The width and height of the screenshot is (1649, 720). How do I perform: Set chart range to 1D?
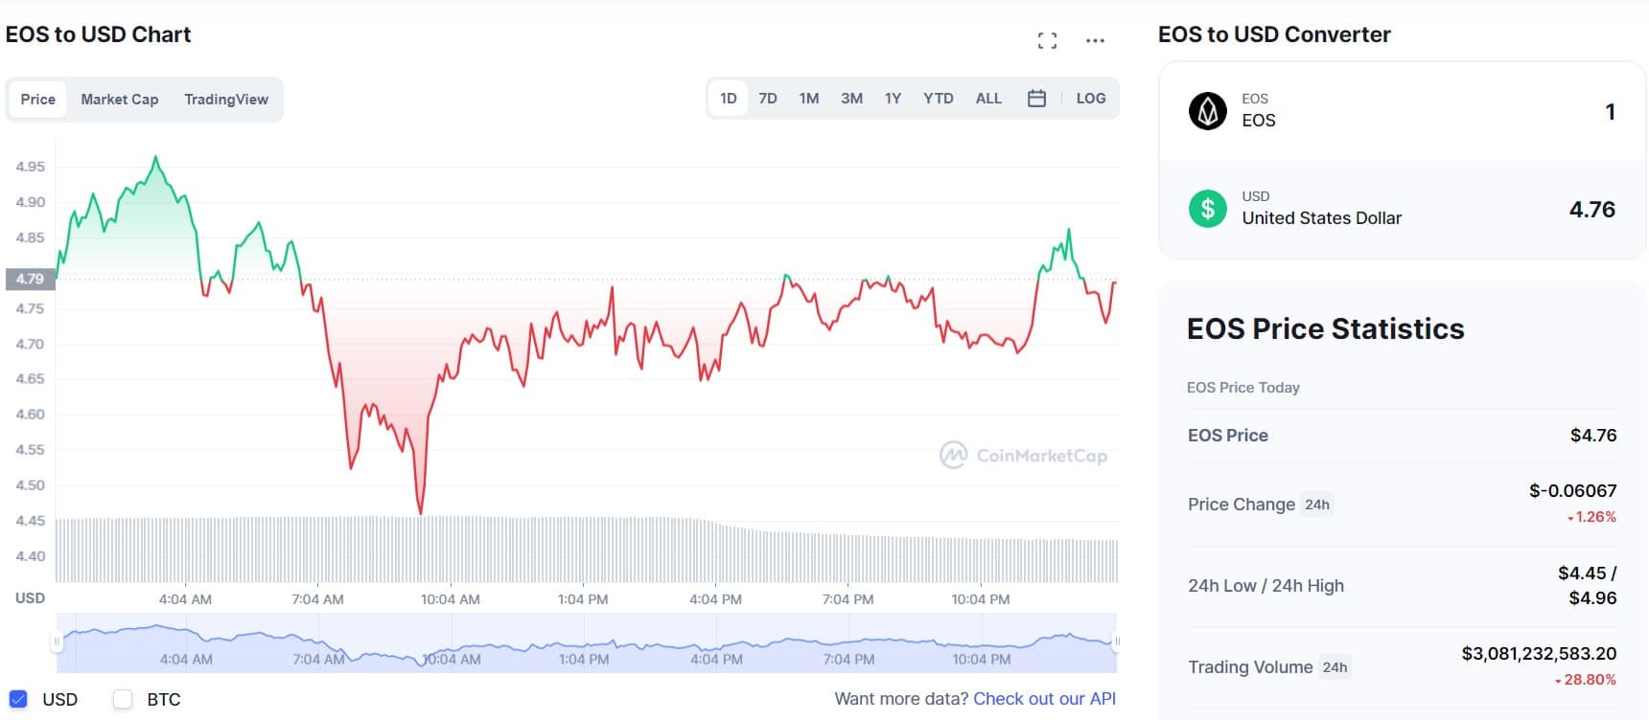(x=729, y=98)
